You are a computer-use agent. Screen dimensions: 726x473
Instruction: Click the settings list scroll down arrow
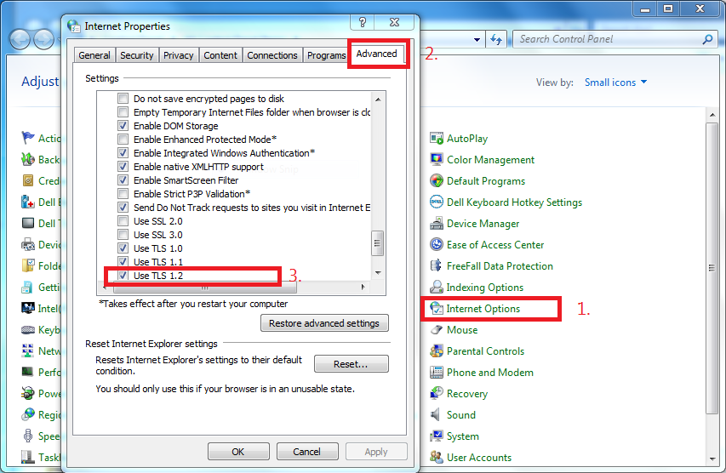(378, 273)
